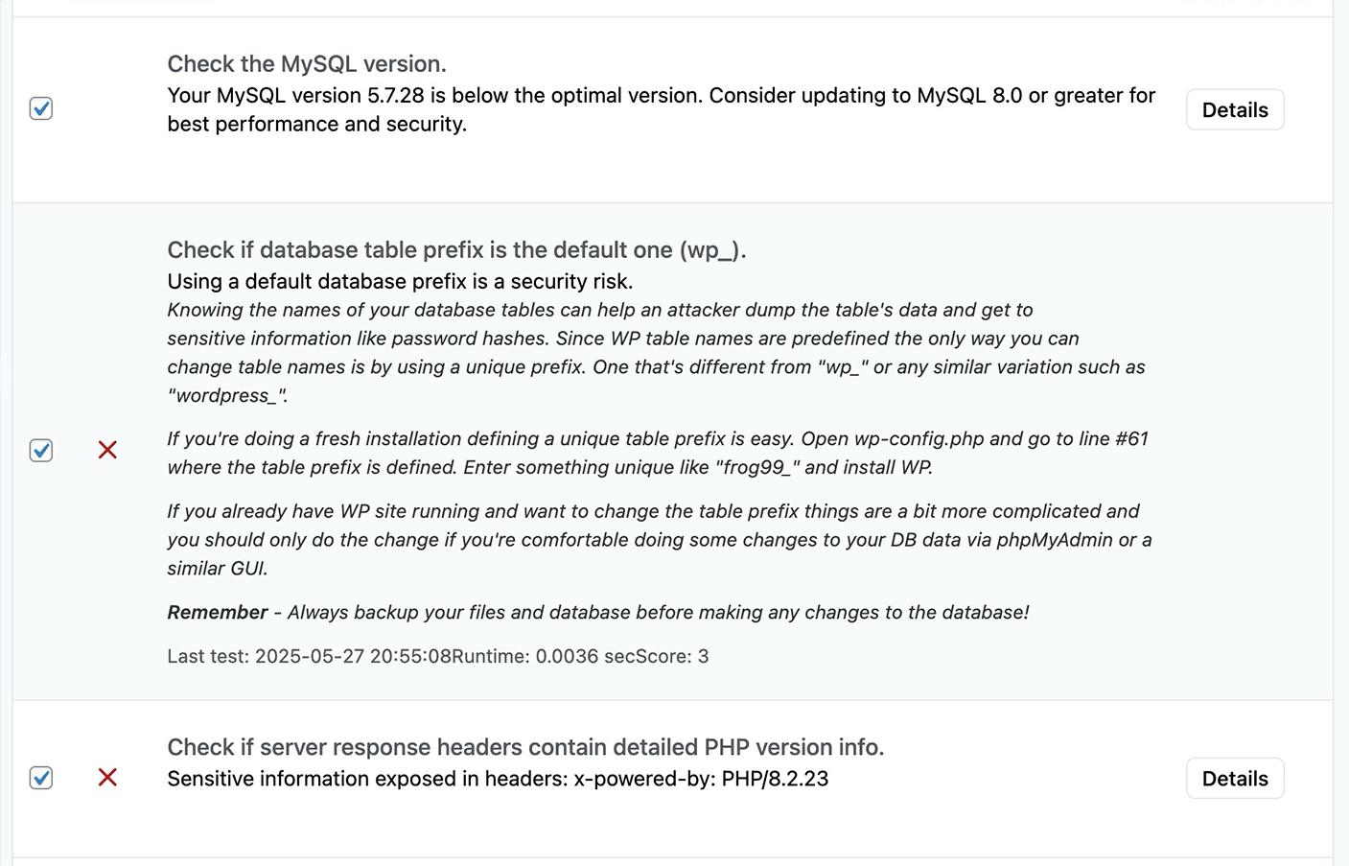Click the checkmark inside the MySQL version checkbox

[x=40, y=108]
